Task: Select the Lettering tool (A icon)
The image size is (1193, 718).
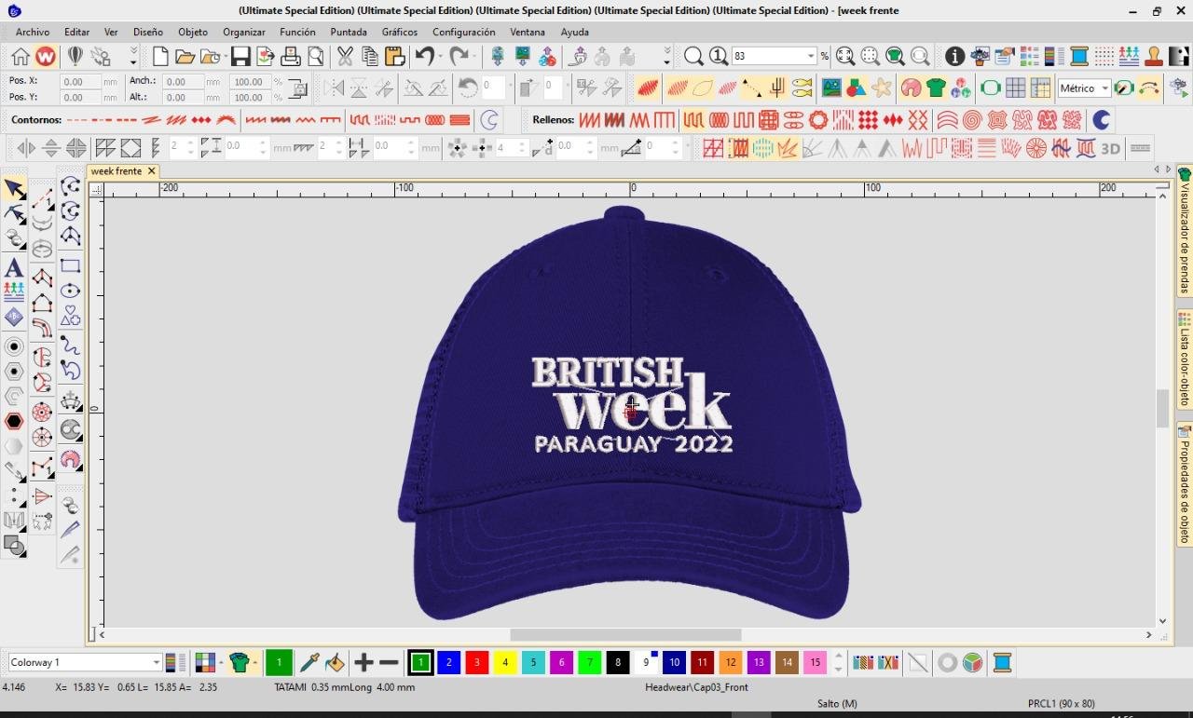Action: (14, 268)
